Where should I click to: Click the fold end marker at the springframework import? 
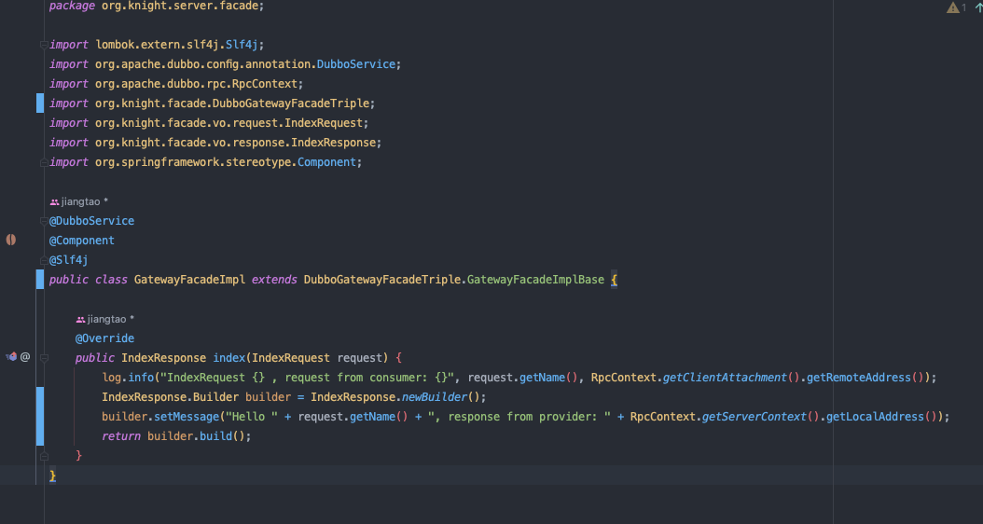click(x=44, y=162)
